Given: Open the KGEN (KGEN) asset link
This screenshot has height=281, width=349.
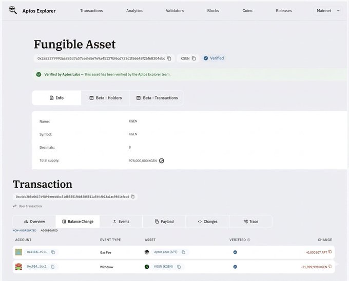Looking at the screenshot, I should click(163, 267).
